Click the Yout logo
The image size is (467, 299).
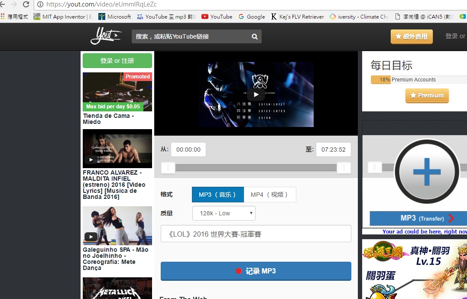click(x=106, y=36)
